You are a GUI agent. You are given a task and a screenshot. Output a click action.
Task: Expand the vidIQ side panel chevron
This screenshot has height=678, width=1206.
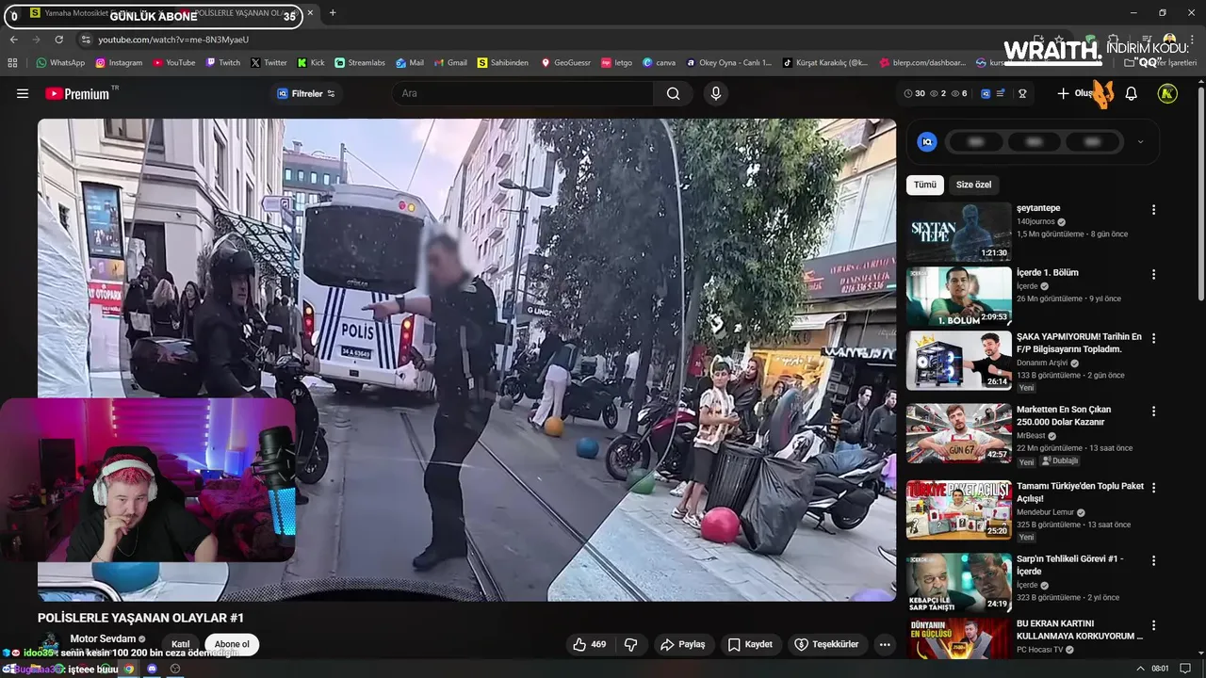[x=1141, y=142]
